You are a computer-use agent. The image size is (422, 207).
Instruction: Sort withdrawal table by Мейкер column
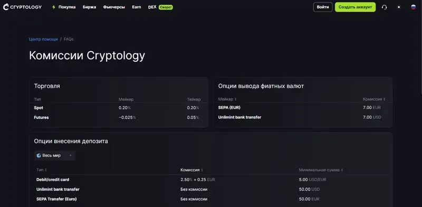(x=227, y=99)
